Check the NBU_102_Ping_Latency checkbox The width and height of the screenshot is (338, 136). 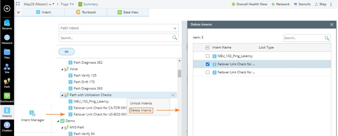point(207,56)
